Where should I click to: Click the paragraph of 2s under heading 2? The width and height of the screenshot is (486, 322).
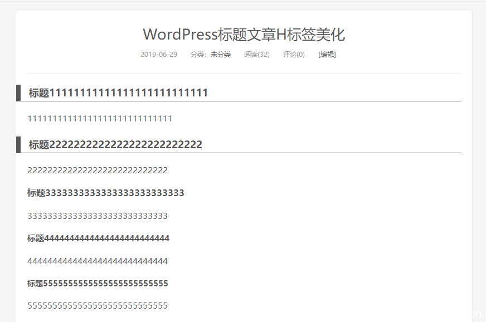(x=98, y=170)
